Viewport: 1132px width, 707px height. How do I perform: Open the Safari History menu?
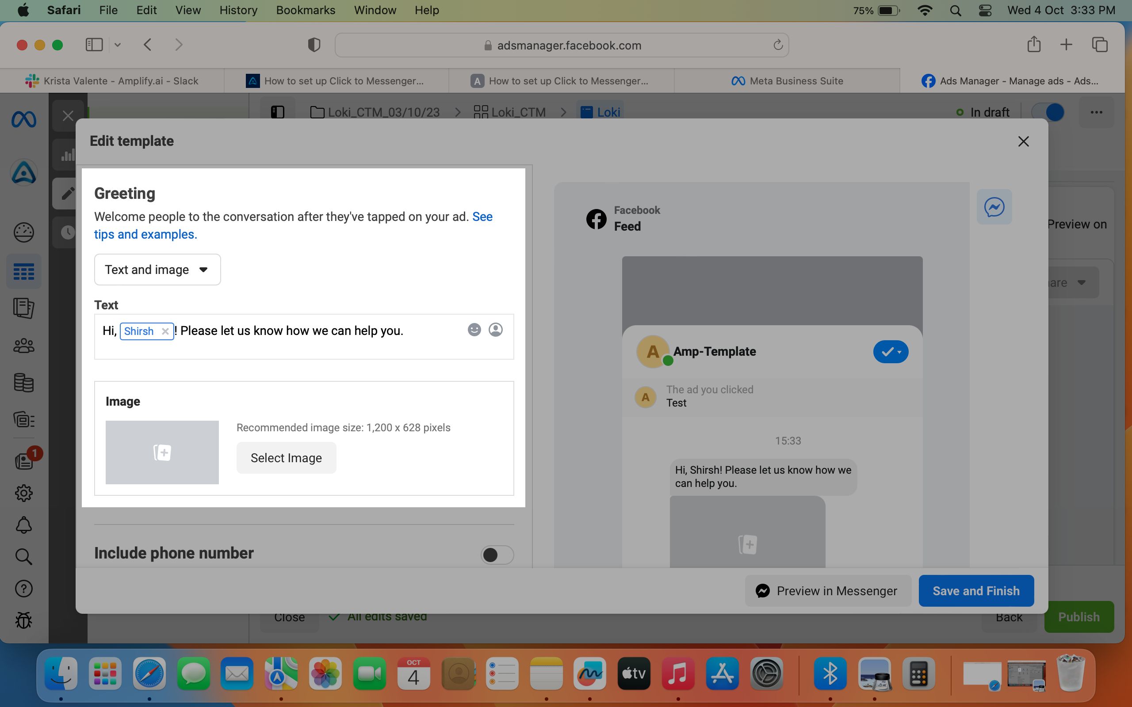(x=239, y=10)
